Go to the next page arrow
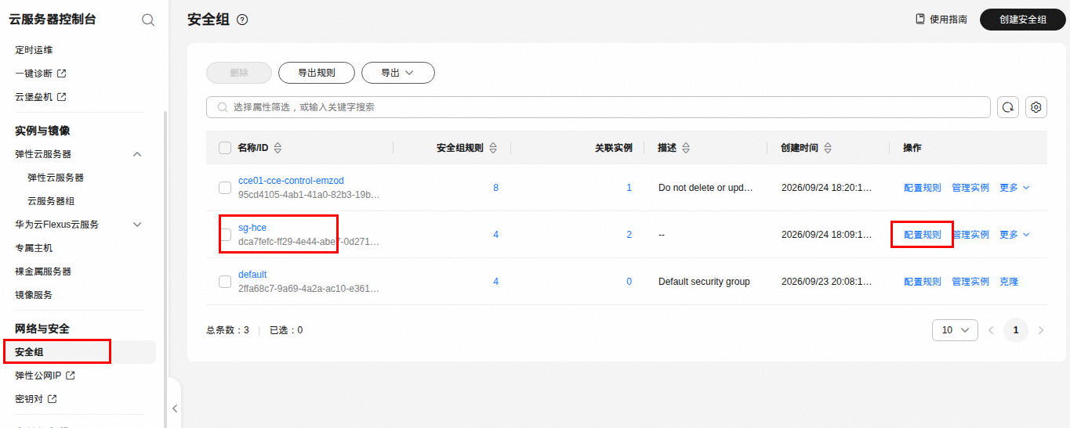Screen dimensions: 1070x428 [1041, 330]
